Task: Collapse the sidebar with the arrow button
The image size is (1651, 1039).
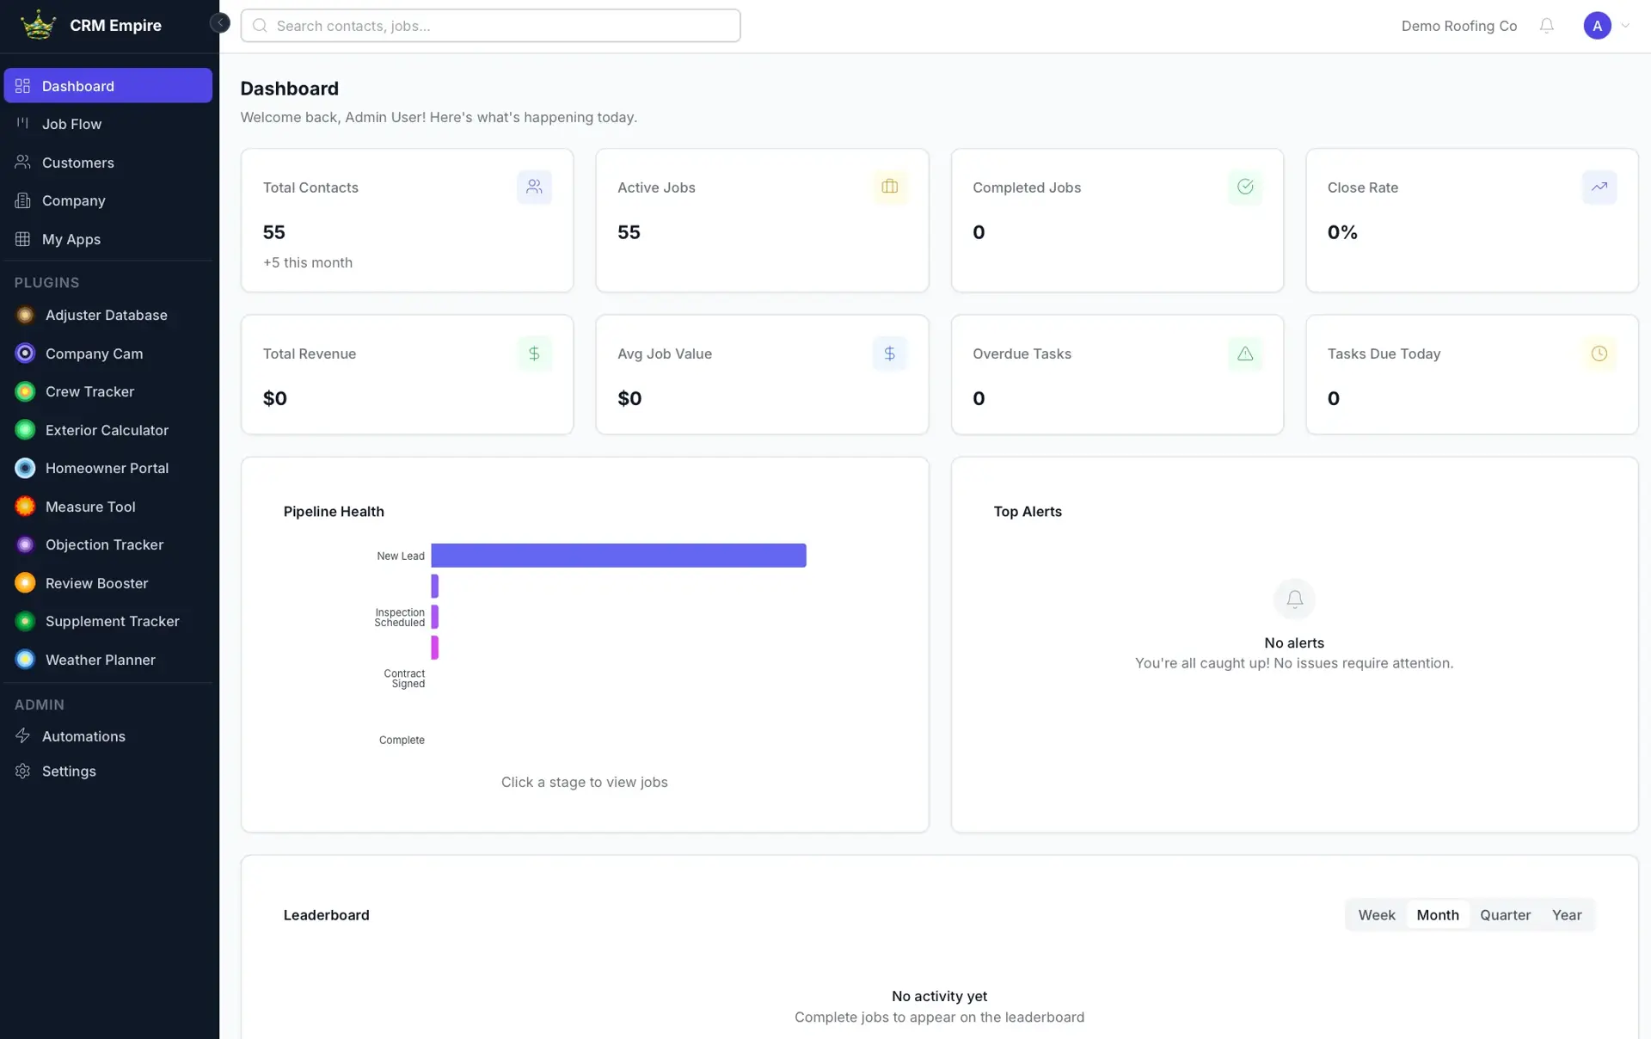Action: [220, 23]
